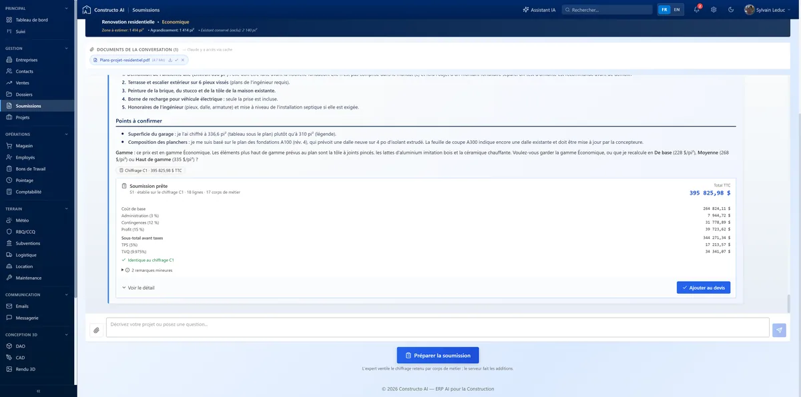Click the 'Soumission prête' card title
The width and height of the screenshot is (801, 397).
[x=148, y=186]
